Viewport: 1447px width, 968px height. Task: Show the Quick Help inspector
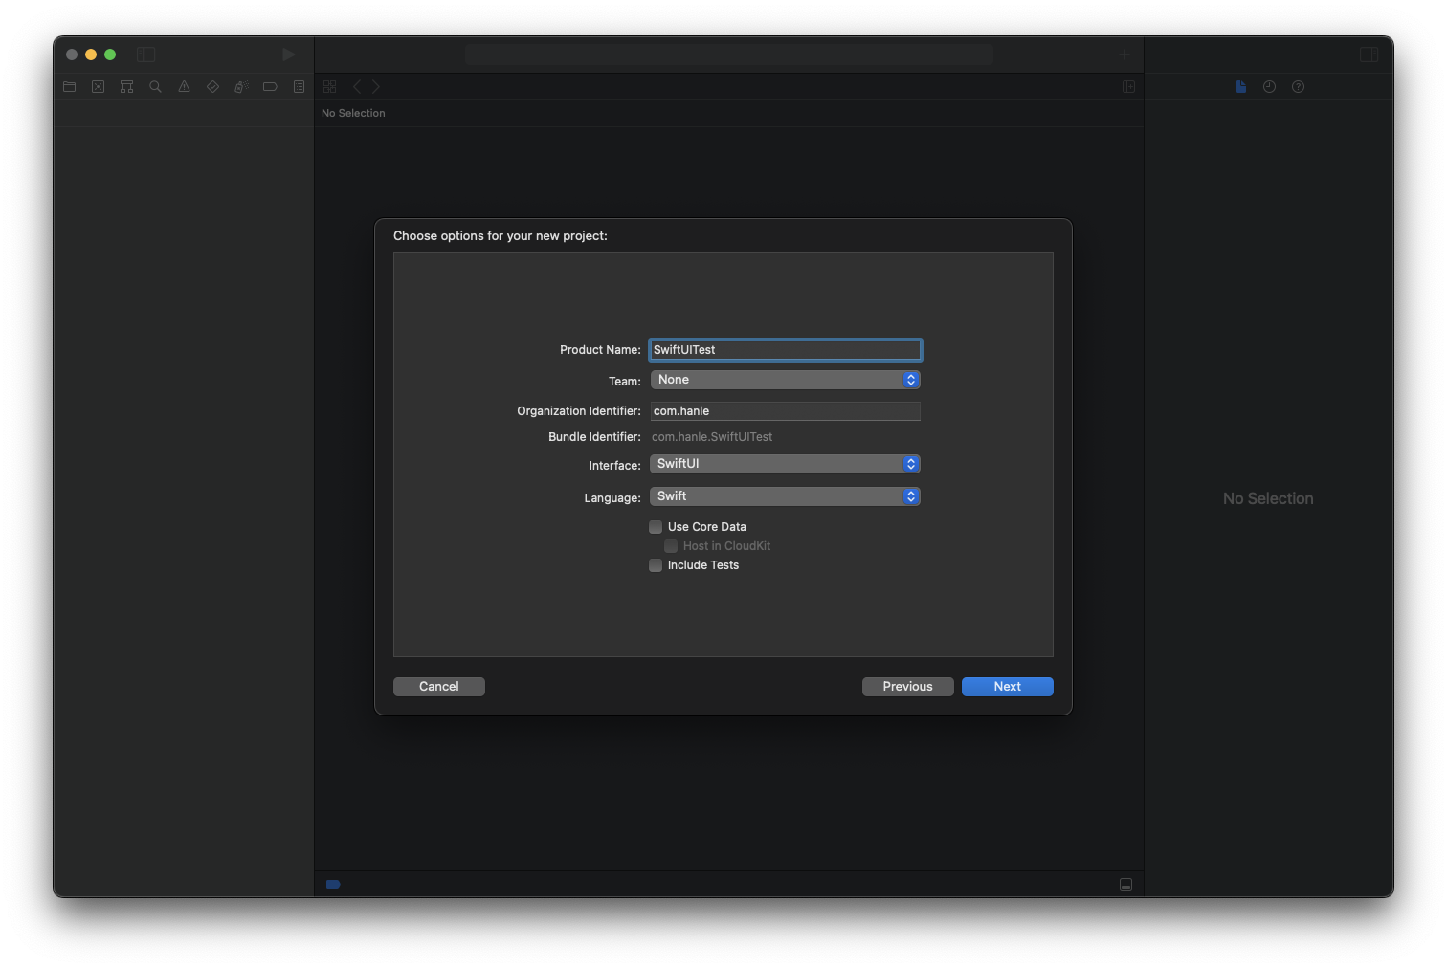tap(1298, 87)
